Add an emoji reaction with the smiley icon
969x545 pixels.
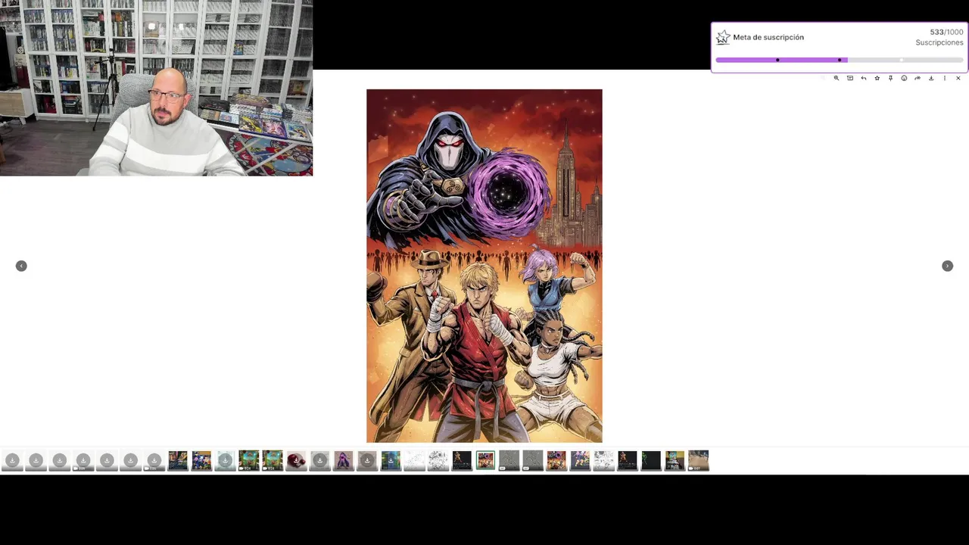(904, 78)
